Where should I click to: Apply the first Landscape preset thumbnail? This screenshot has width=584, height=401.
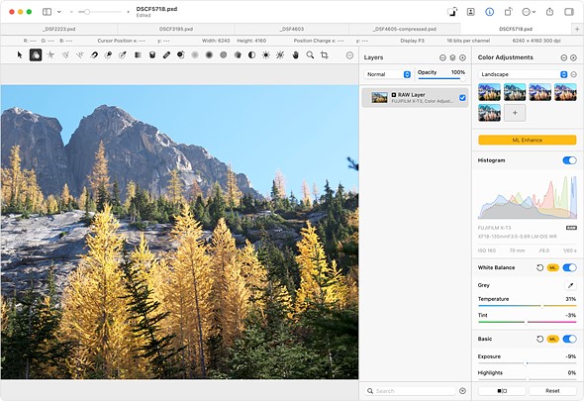click(x=489, y=92)
